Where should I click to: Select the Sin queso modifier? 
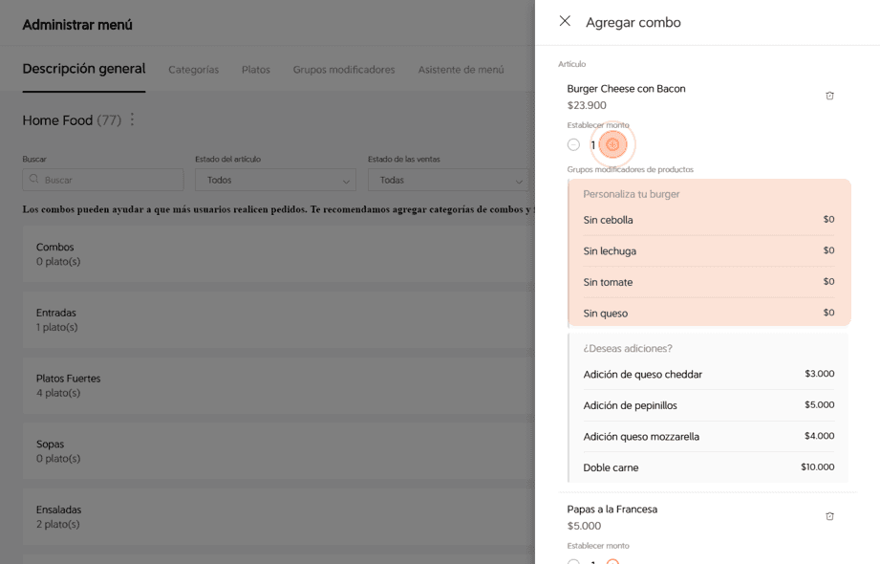(x=709, y=313)
